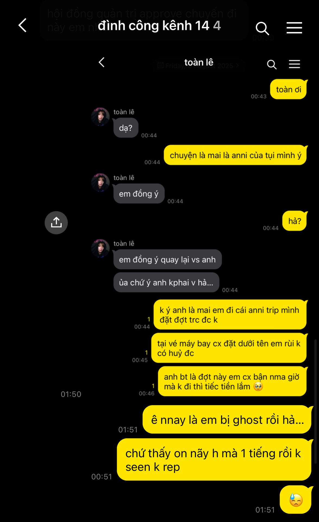Viewport: 319px width, 522px height.
Task: Open the Friday date chip behind toàn lê title
Action: click(198, 66)
